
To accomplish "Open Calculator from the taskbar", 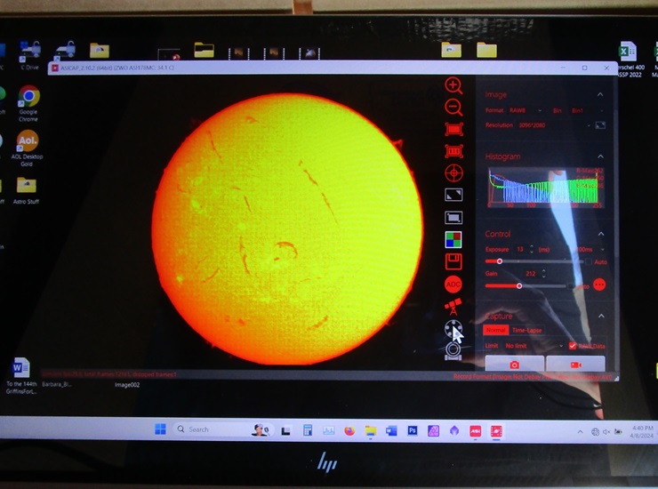I will tap(308, 430).
